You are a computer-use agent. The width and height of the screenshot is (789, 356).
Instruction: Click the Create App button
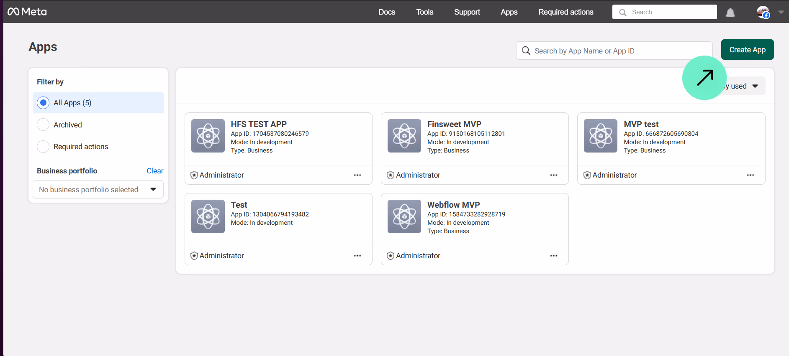(x=747, y=50)
